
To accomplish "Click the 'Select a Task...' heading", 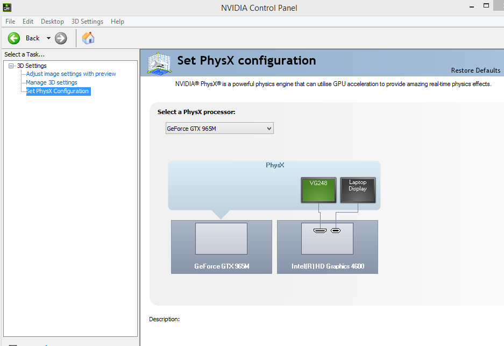I will pyautogui.click(x=24, y=55).
